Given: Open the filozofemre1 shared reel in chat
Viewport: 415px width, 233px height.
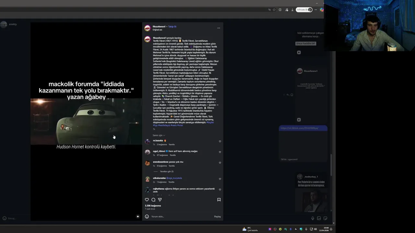Looking at the screenshot, I should click(311, 94).
